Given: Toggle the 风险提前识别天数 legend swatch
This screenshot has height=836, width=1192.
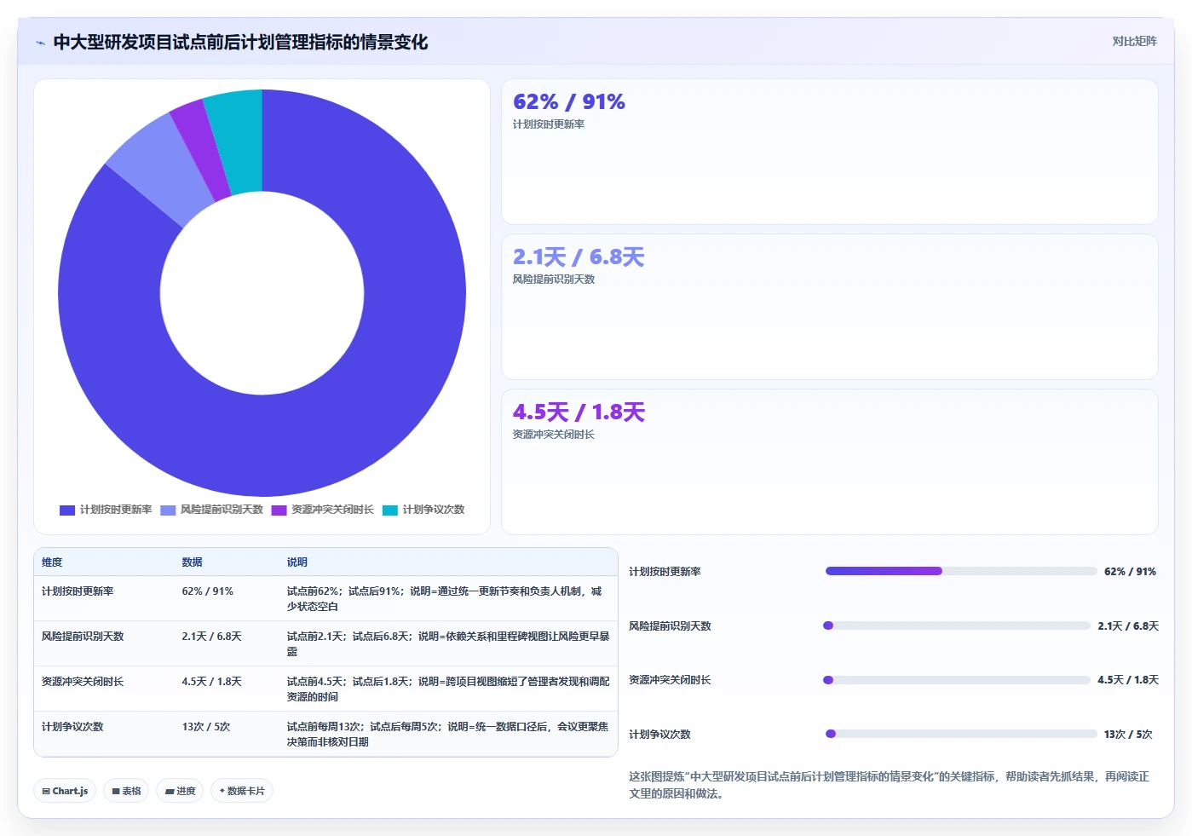Looking at the screenshot, I should click(x=168, y=510).
